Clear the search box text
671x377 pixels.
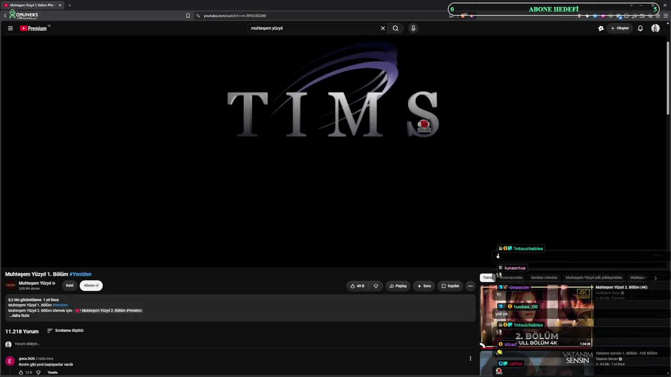383,28
